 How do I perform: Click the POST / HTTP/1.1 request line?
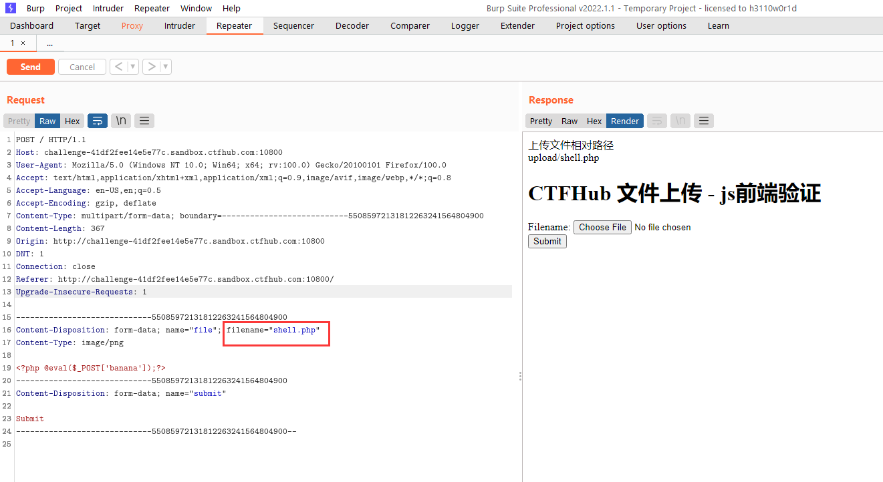pos(51,140)
